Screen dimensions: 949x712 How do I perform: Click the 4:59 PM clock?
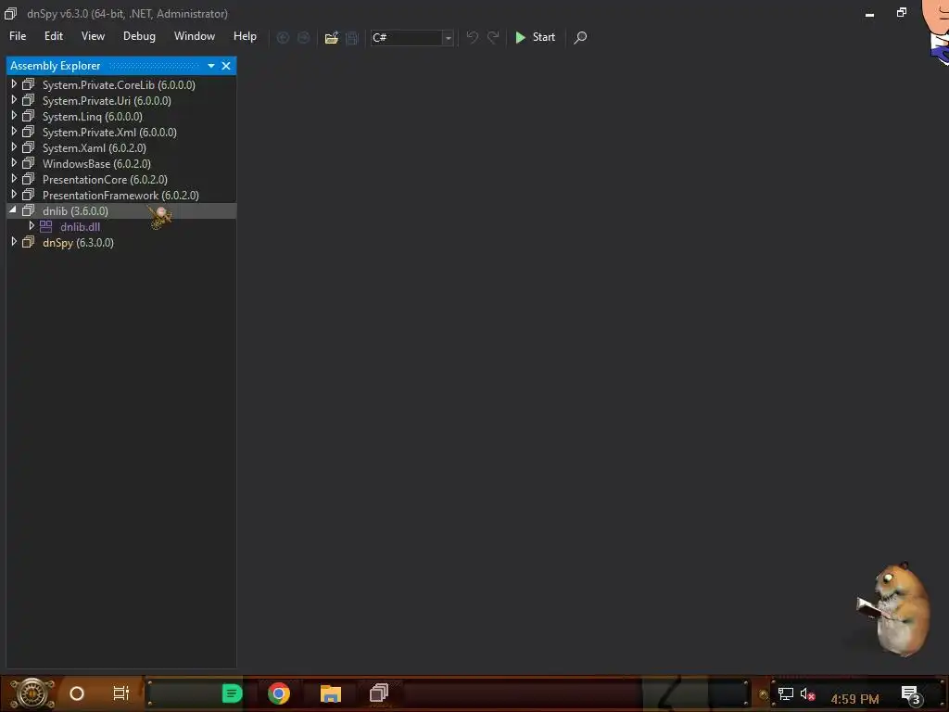pyautogui.click(x=854, y=699)
